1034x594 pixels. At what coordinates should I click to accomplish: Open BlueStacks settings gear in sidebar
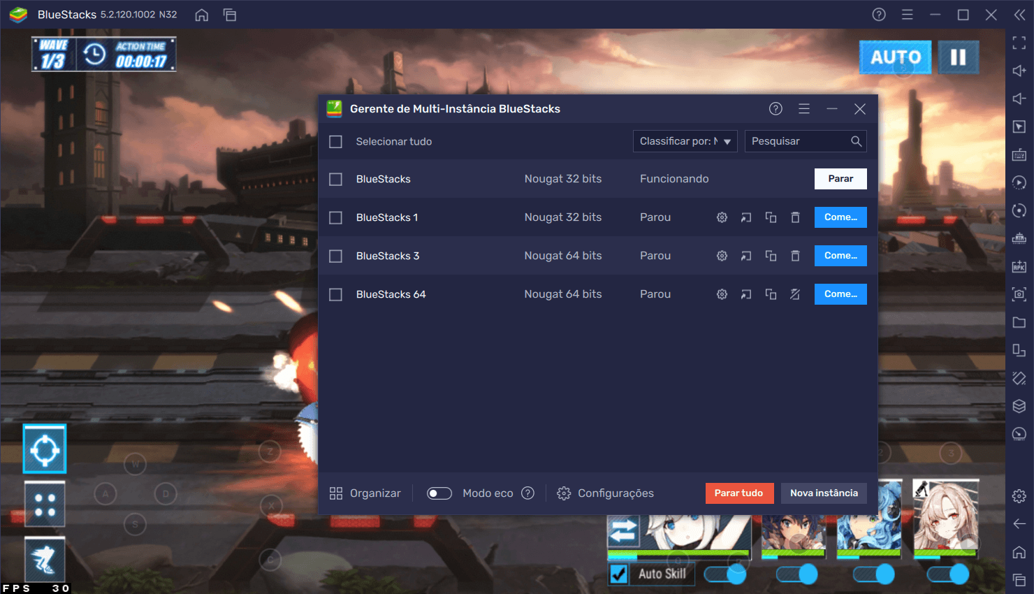coord(1019,496)
